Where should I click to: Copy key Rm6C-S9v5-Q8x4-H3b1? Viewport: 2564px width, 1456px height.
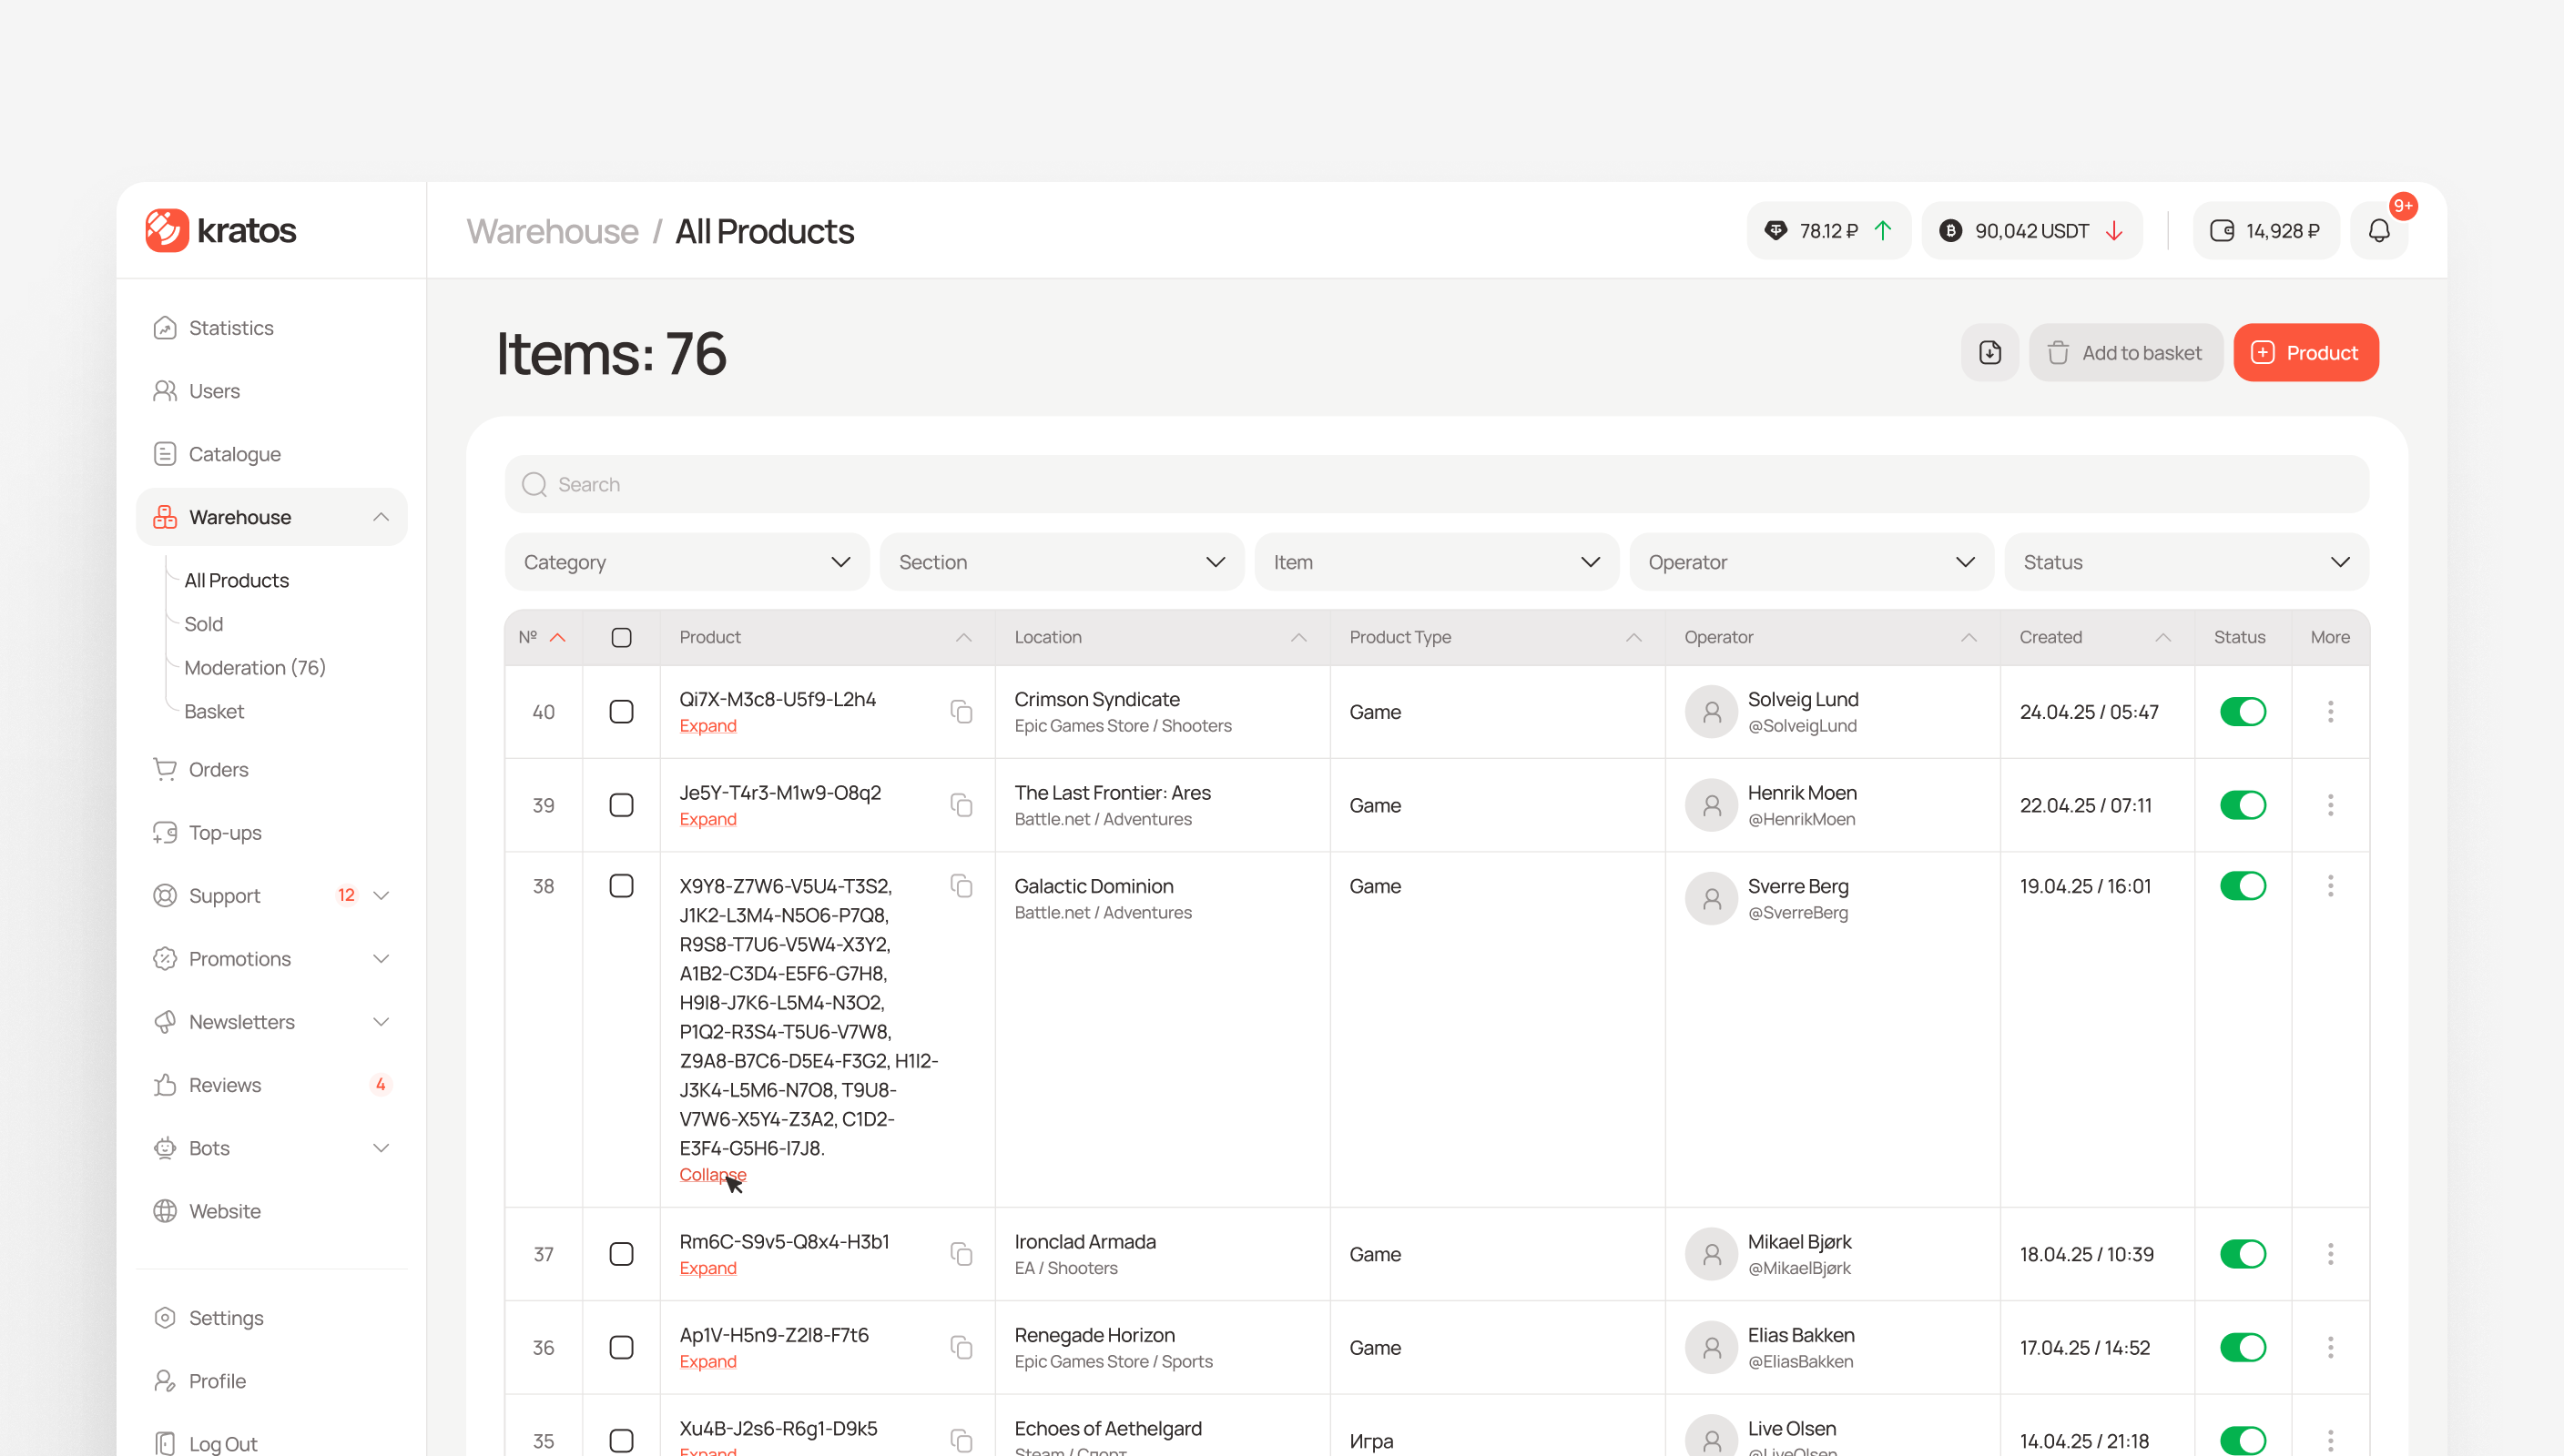pyautogui.click(x=961, y=1254)
